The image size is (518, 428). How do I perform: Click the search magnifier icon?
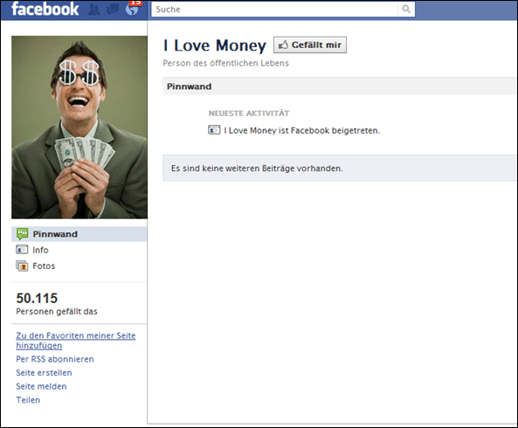(x=406, y=9)
